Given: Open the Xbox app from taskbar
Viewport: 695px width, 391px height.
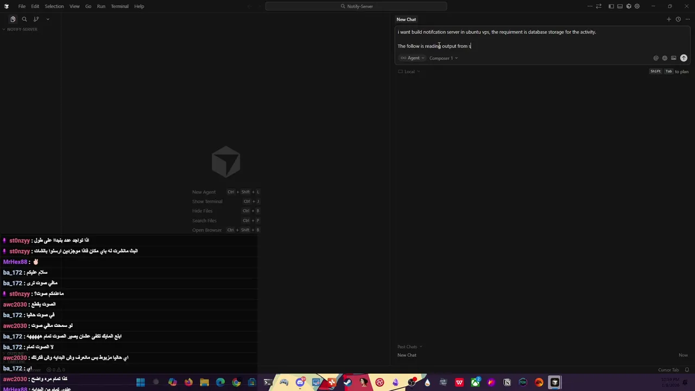Looking at the screenshot, I should (475, 382).
